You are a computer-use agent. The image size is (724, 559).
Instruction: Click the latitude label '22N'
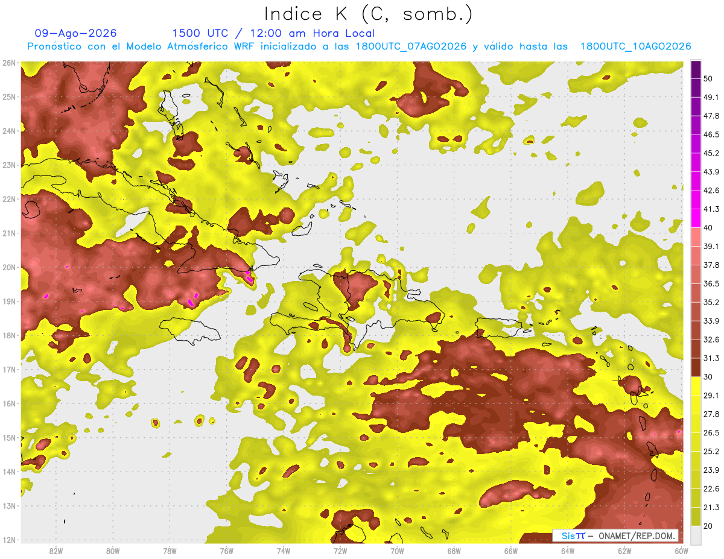(9, 199)
